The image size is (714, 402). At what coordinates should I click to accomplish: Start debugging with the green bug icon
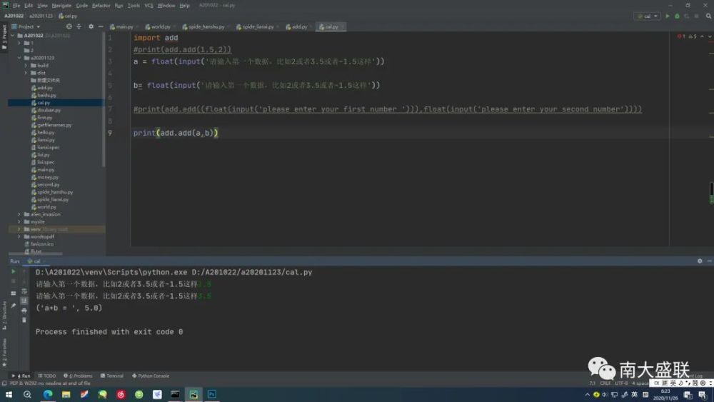[677, 16]
